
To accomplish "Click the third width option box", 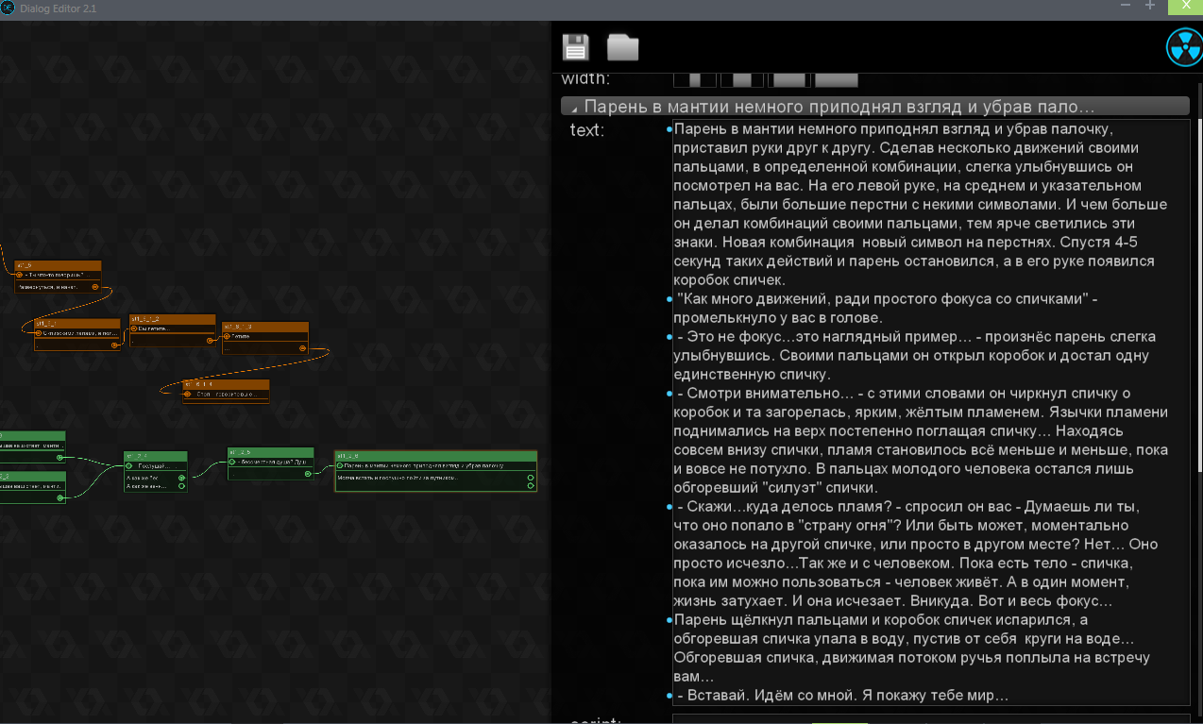I will coord(789,79).
